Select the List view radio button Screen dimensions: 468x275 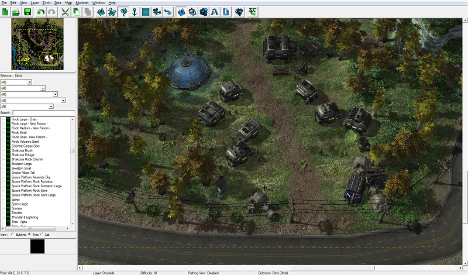(42, 235)
